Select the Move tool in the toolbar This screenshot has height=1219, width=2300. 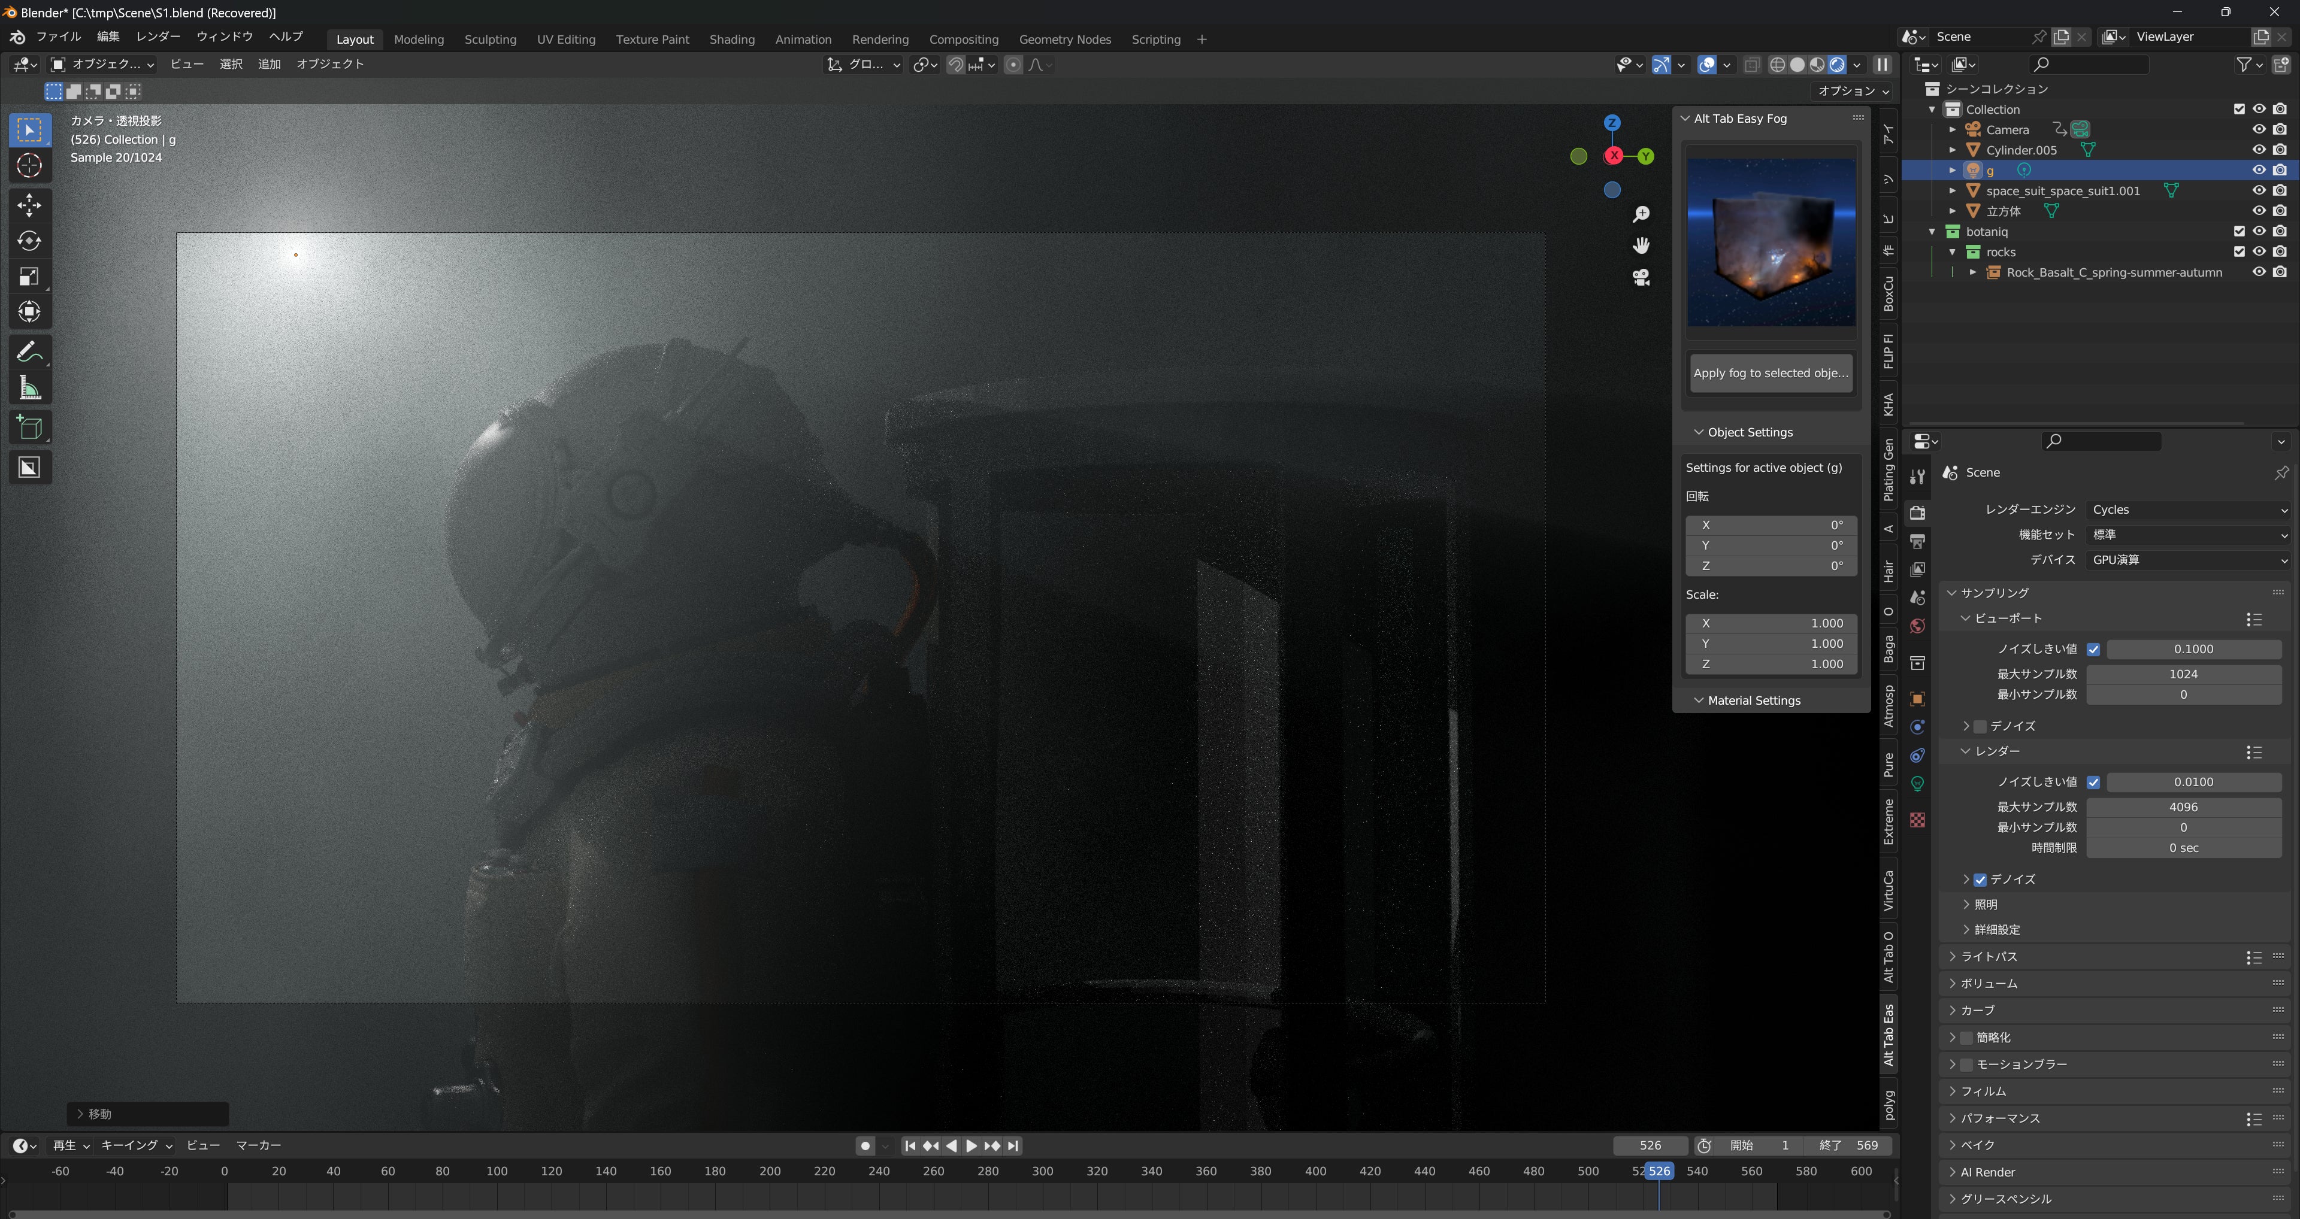[29, 205]
